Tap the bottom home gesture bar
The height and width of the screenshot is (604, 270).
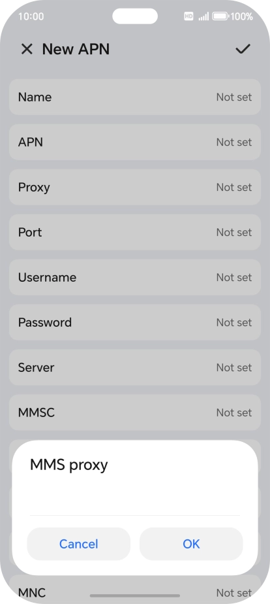pos(135,596)
